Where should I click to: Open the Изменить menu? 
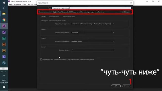17,4
